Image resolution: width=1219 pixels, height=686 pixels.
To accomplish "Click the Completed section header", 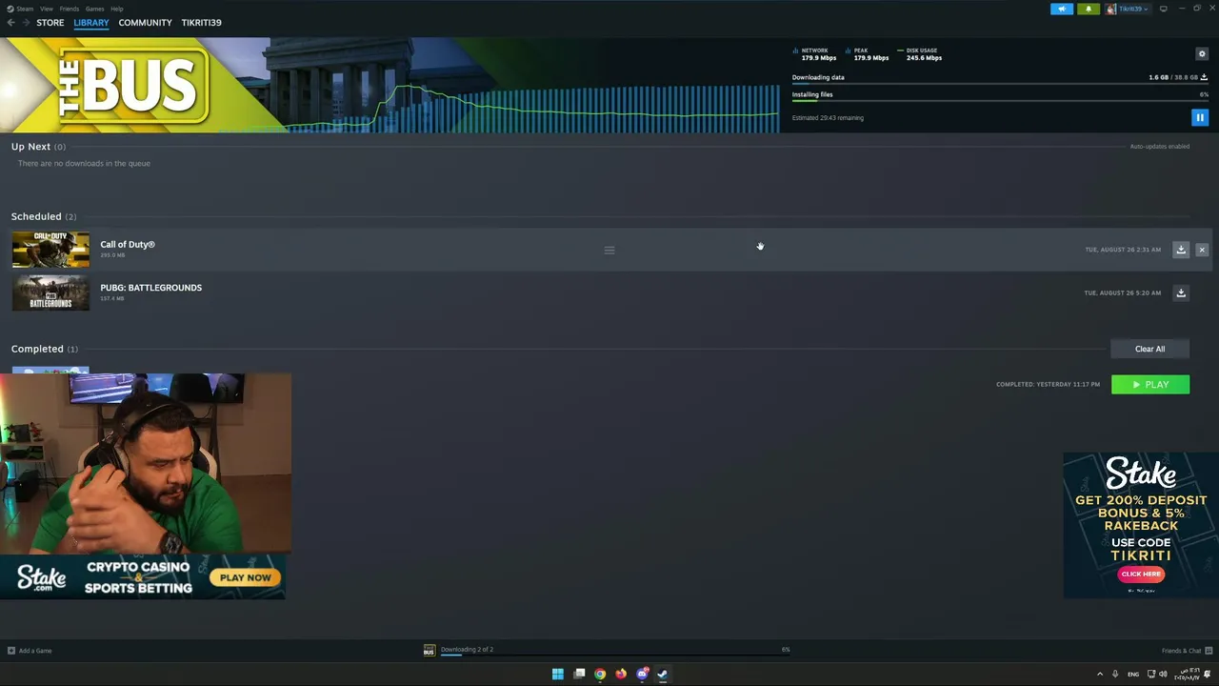I will pyautogui.click(x=45, y=349).
